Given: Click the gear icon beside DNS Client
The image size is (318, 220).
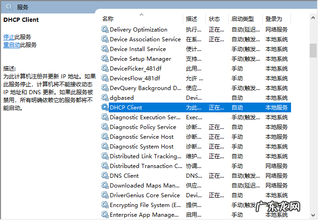Looking at the screenshot, I should (x=105, y=175).
